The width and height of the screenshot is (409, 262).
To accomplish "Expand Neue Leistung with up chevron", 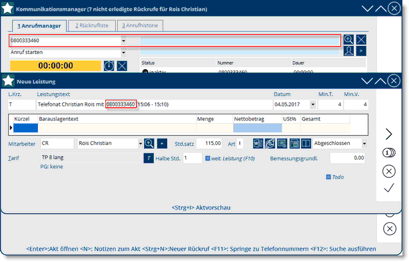I will click(x=380, y=81).
